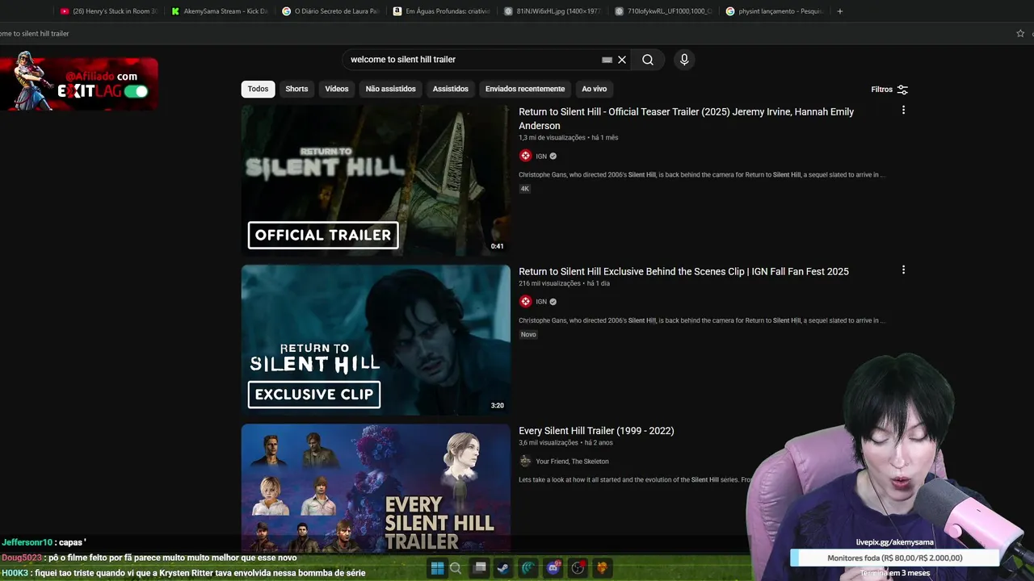Open Your Friend, The Skeleton channel avatar

pyautogui.click(x=525, y=462)
